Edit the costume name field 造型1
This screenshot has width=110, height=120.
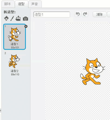pyautogui.click(x=52, y=15)
